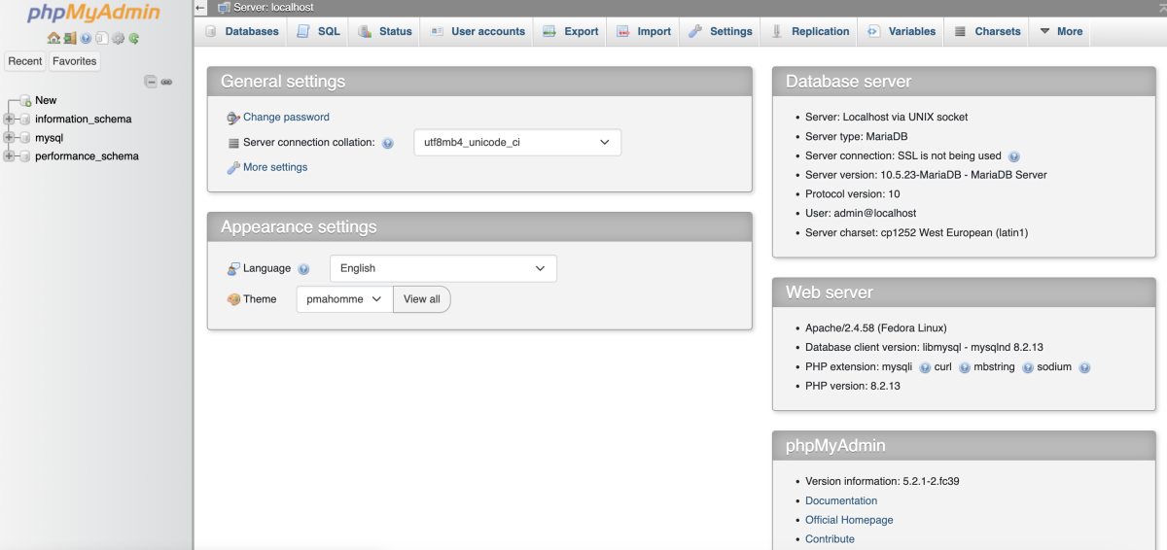
Task: Open the MariaDB documentation pages icon
Action: tap(101, 39)
